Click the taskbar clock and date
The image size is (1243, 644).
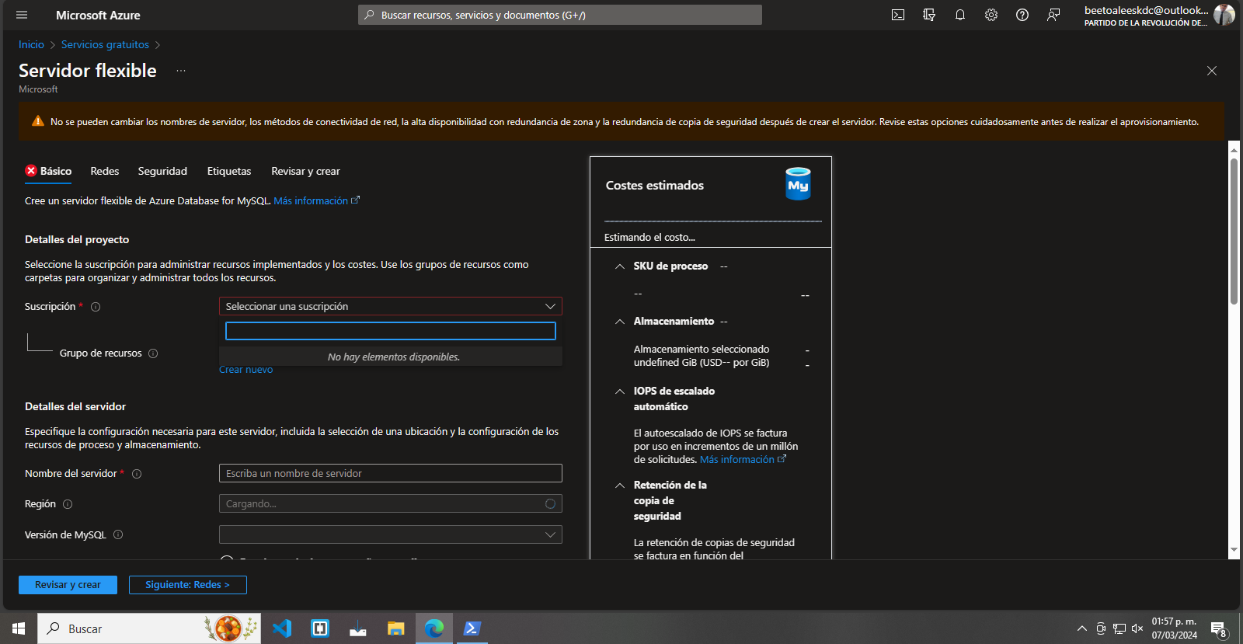(1174, 628)
